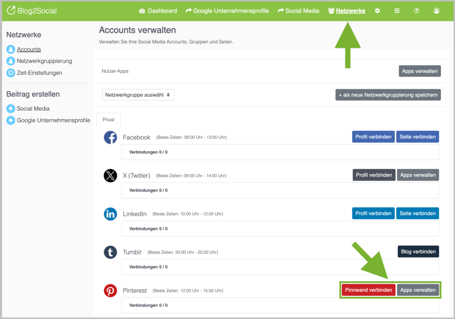Select the Privat tab
The height and width of the screenshot is (319, 455).
coord(108,120)
